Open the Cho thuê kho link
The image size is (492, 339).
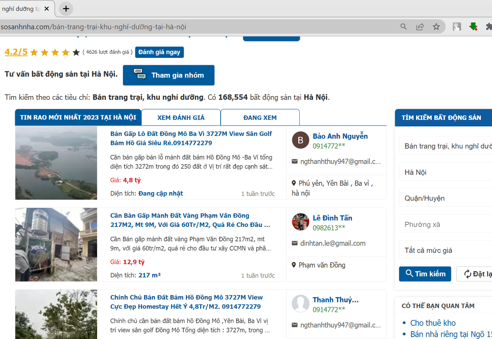click(433, 323)
